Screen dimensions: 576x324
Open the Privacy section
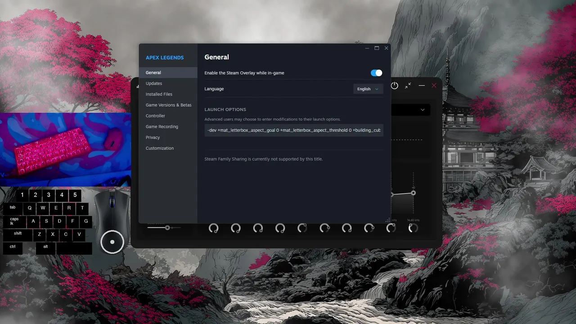point(168,137)
